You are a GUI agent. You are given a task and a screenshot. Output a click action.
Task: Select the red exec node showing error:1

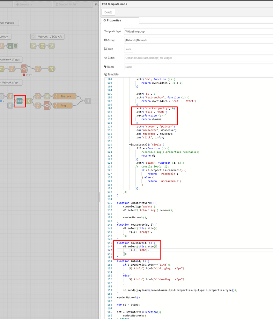pyautogui.click(x=24, y=68)
